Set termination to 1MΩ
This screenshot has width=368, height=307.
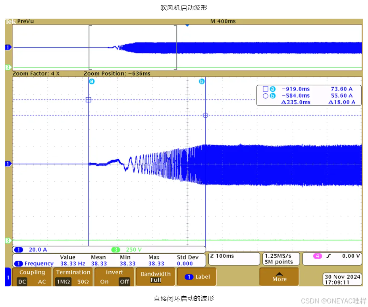point(64,282)
